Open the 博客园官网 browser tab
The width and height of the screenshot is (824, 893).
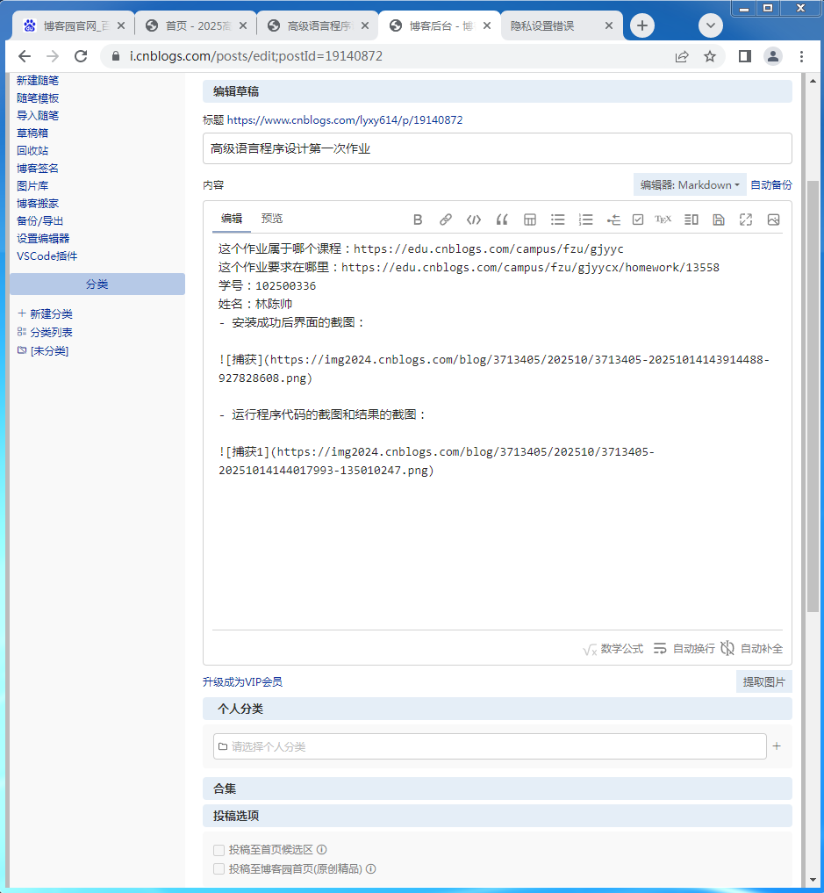(x=75, y=25)
